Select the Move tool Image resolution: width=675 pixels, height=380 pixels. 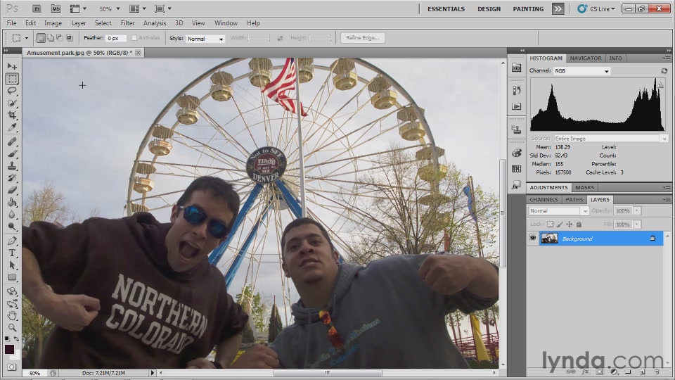[12, 66]
